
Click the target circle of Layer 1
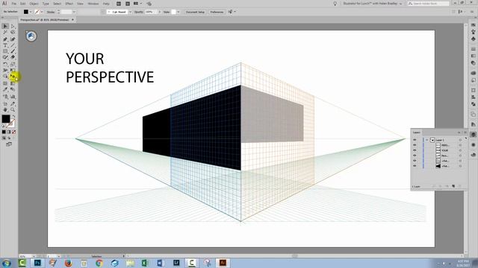click(x=460, y=140)
